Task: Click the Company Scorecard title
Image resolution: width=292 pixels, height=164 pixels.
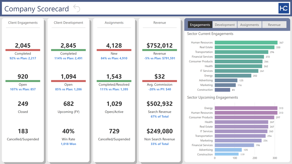Action: pyautogui.click(x=36, y=9)
